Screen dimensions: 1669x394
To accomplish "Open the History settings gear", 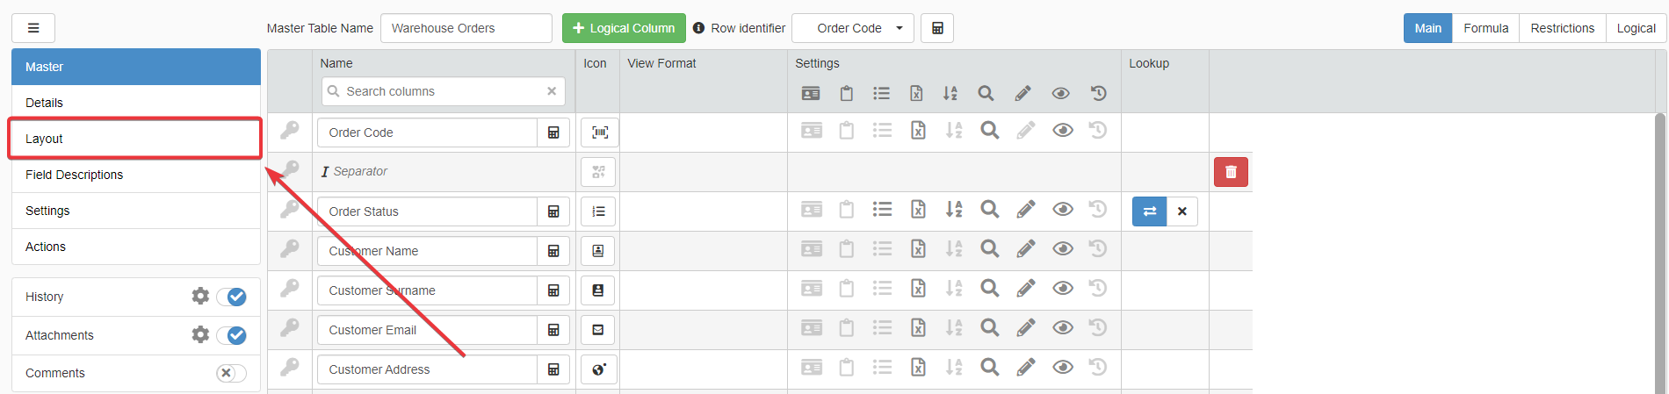I will tap(200, 297).
